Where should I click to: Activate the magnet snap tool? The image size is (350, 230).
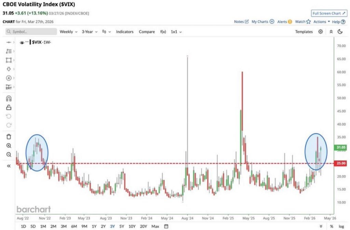9,99
